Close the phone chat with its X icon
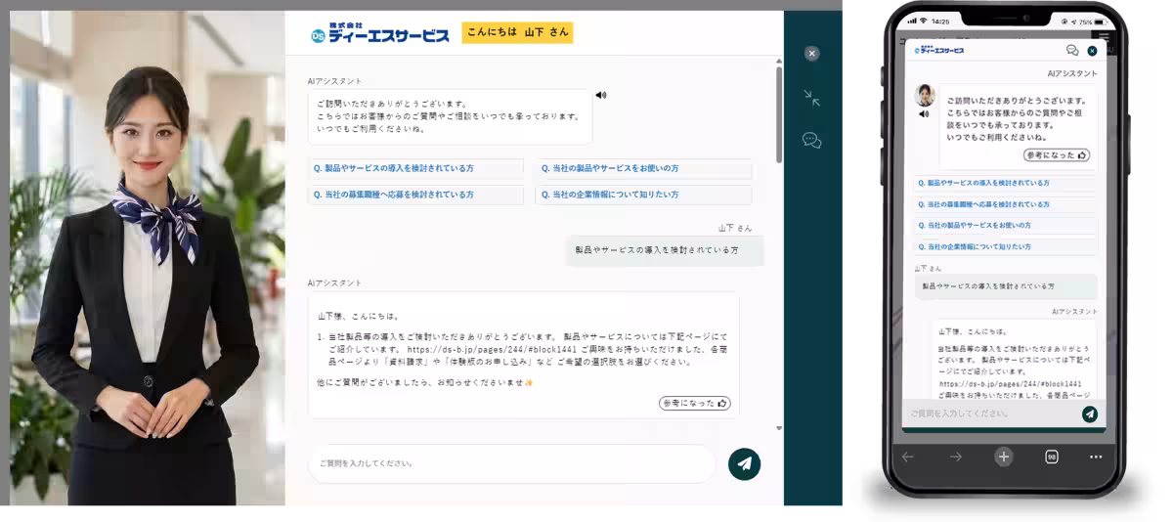 pyautogui.click(x=1092, y=51)
